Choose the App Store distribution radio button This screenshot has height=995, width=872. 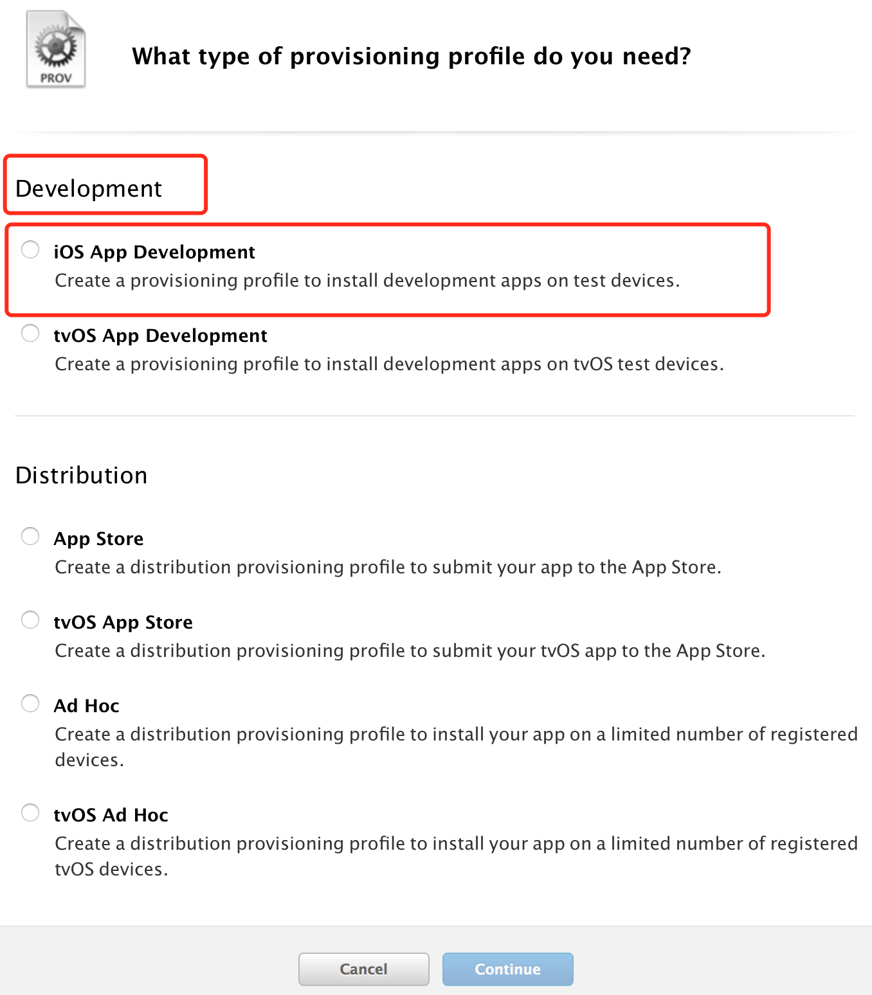point(30,536)
